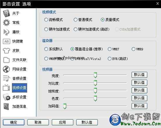Open 播放 playback settings icon
161x128 pixels.
[6, 32]
